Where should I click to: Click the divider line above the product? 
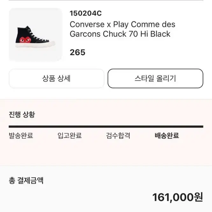[106, 0]
